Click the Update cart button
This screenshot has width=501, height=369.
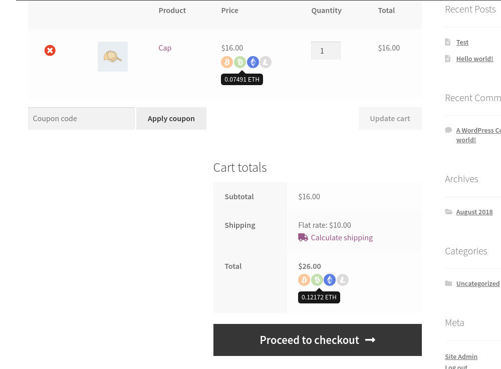[390, 119]
